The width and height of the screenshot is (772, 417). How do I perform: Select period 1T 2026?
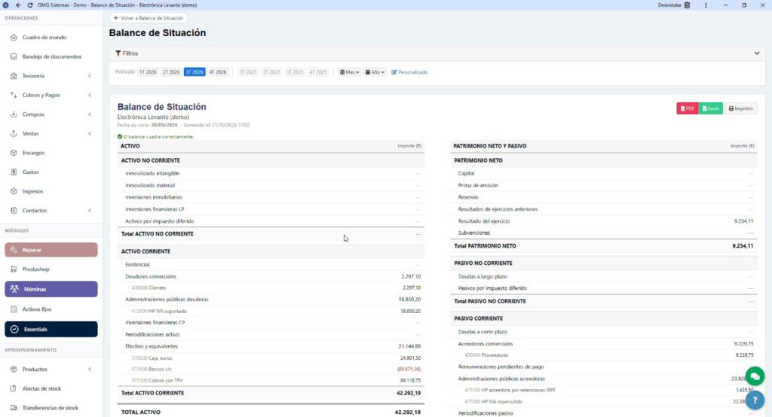pyautogui.click(x=148, y=72)
